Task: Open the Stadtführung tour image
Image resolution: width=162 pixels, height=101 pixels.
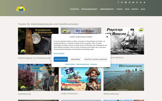Action: pos(38,77)
